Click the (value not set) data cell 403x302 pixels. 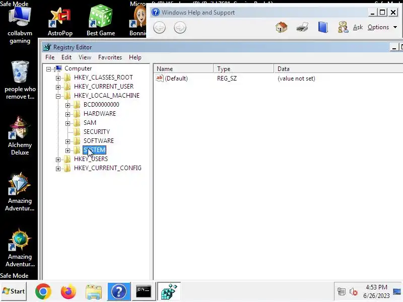pyautogui.click(x=296, y=79)
